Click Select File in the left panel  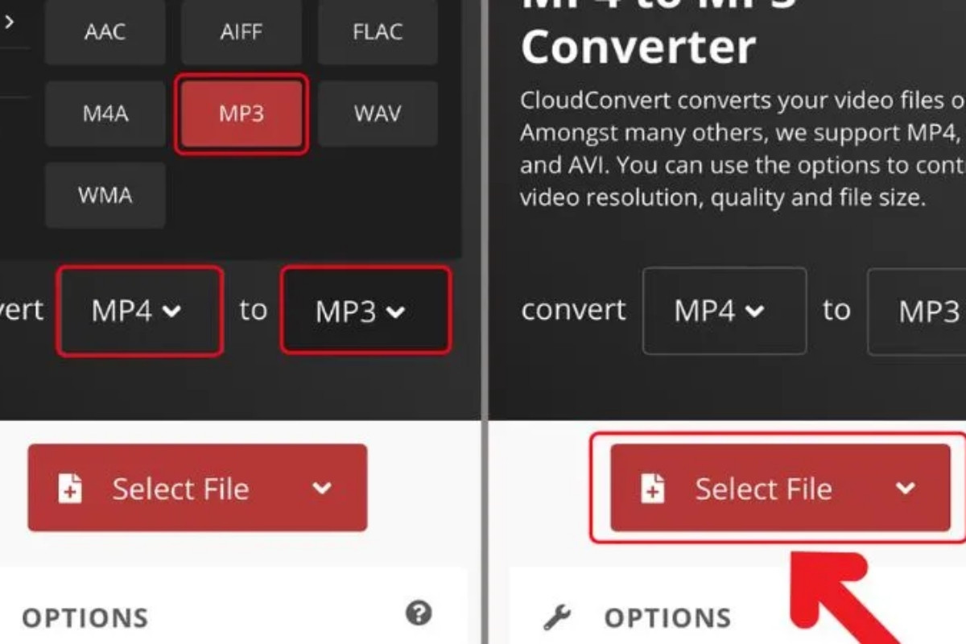197,488
